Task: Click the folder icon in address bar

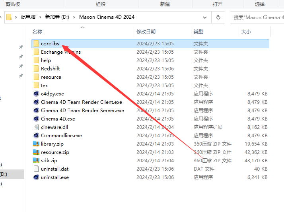Action: point(9,17)
